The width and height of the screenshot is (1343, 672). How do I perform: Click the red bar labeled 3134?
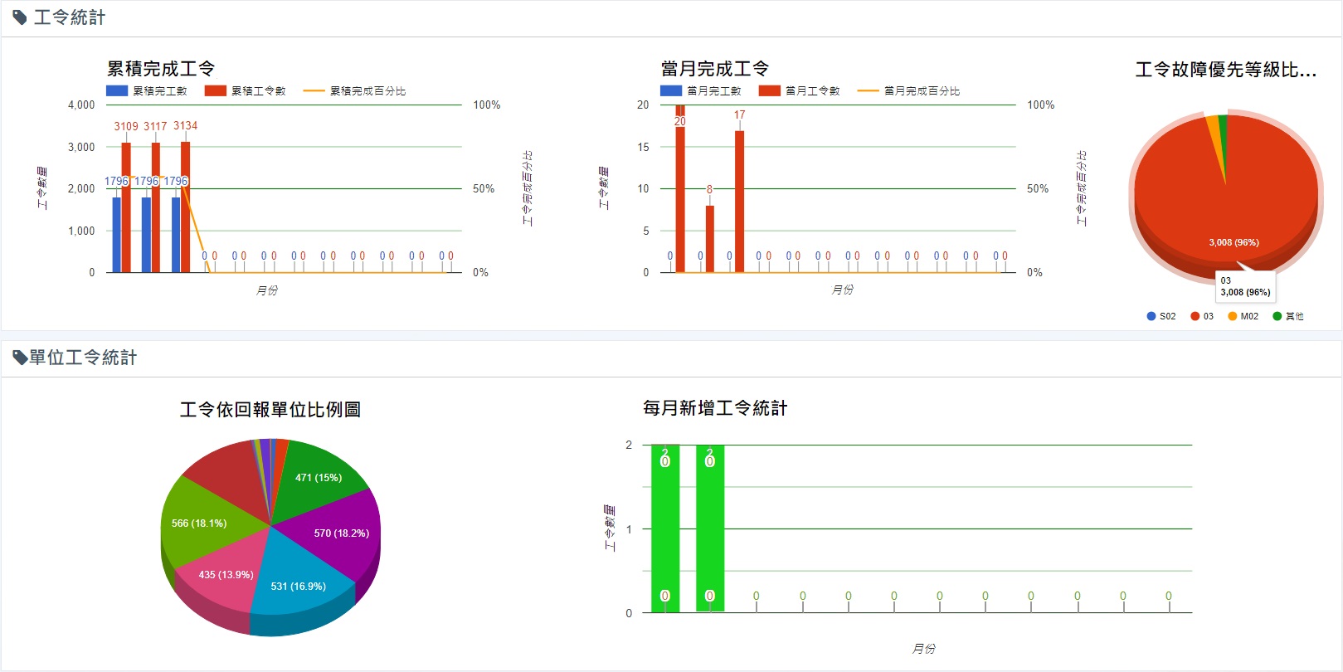pyautogui.click(x=186, y=207)
